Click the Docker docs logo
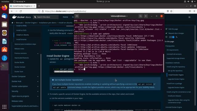 (x=22, y=17)
